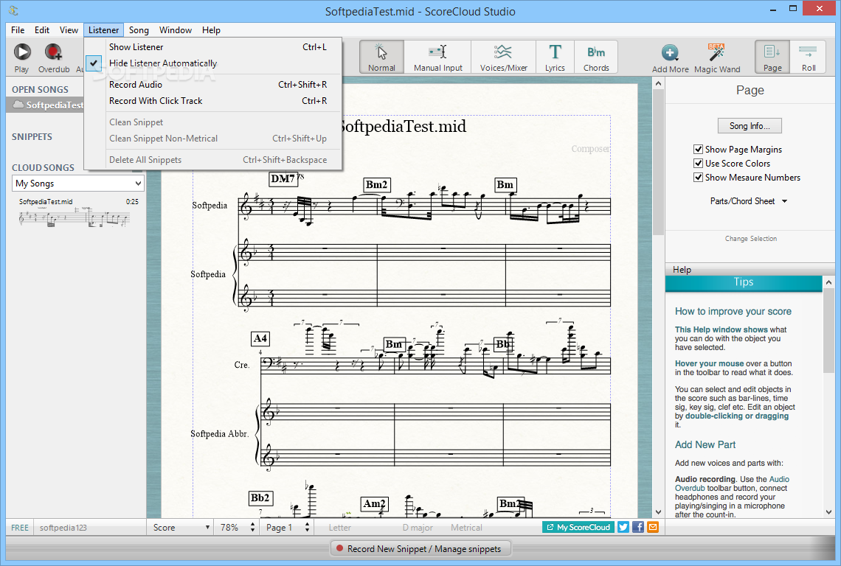841x566 pixels.
Task: Click the Add More icon
Action: tap(670, 52)
